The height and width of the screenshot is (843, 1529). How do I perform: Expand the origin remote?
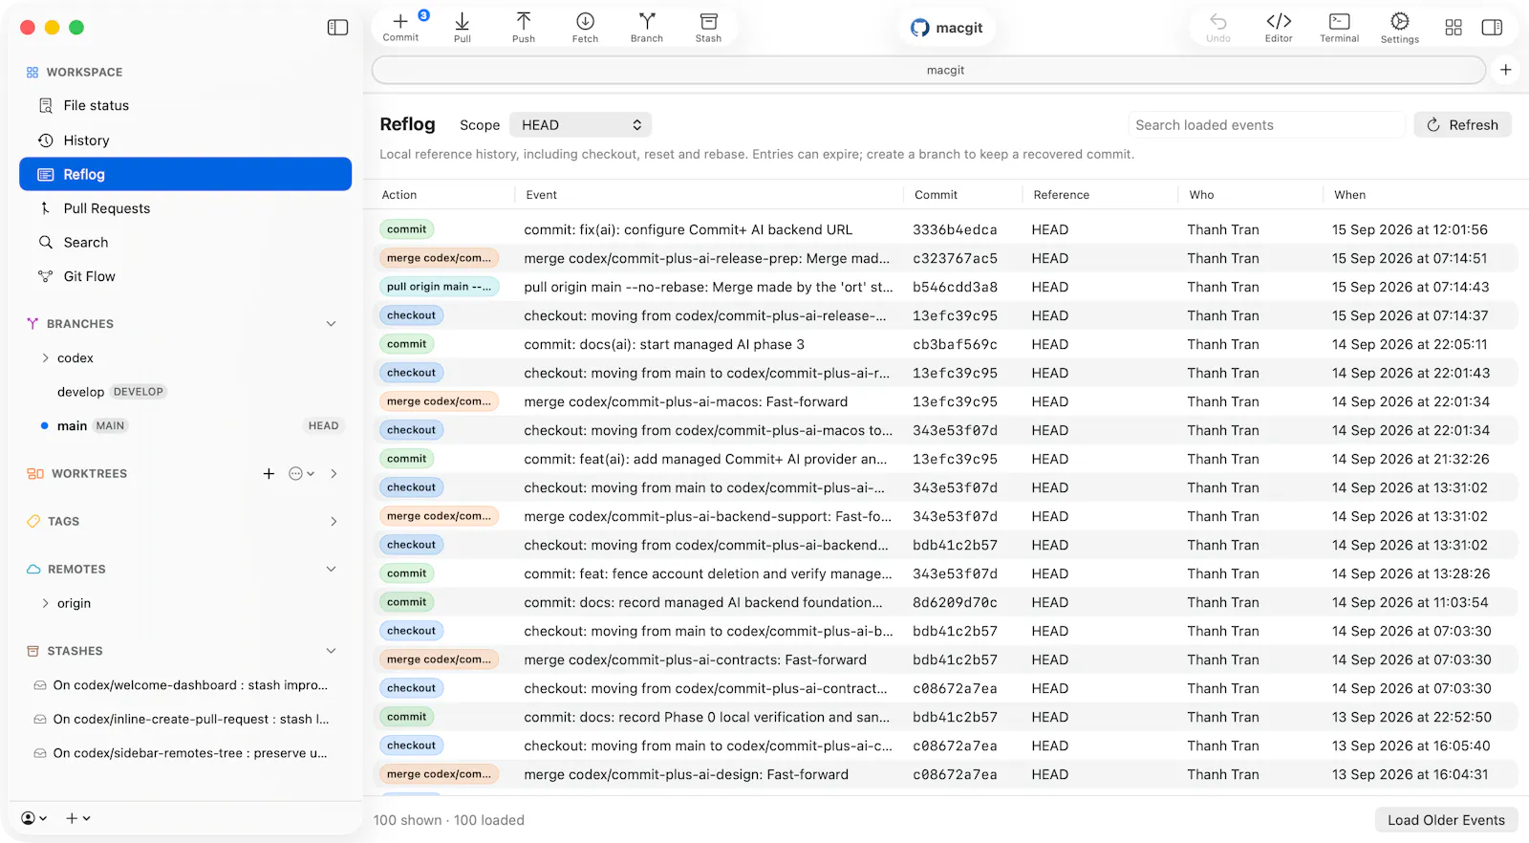(45, 603)
